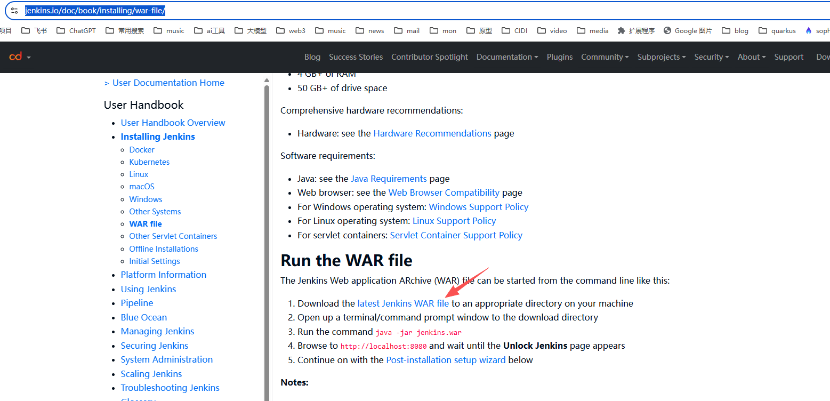Click the site info icon in address bar
Viewport: 830px width, 401px height.
click(x=14, y=11)
